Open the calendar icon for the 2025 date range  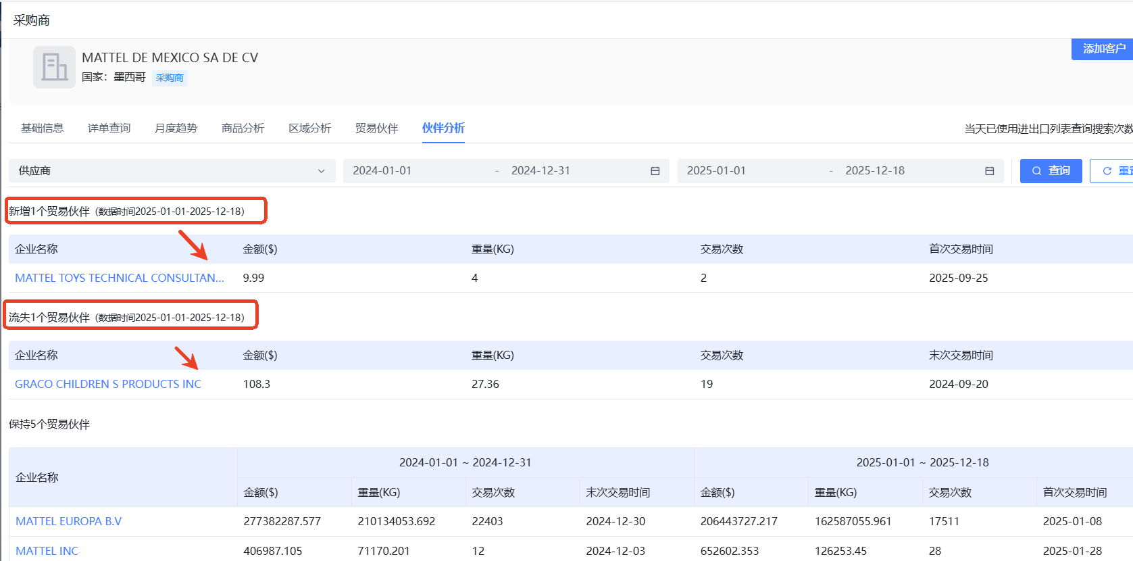pyautogui.click(x=989, y=171)
